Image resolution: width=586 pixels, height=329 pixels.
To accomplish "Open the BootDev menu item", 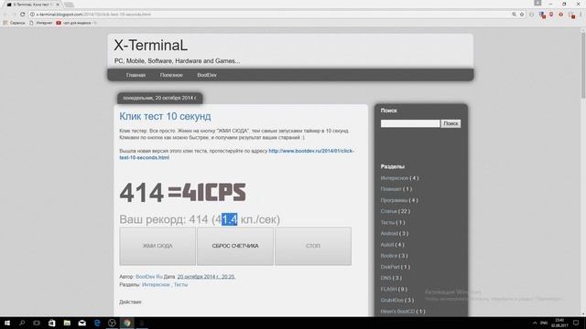I will tap(207, 75).
